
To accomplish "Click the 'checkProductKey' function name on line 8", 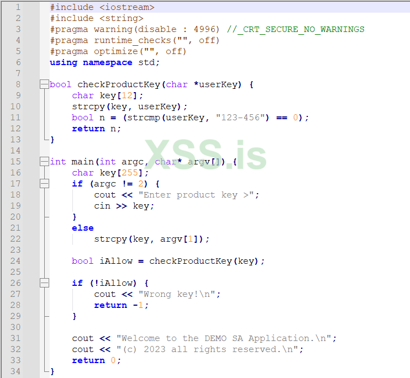I will [119, 84].
